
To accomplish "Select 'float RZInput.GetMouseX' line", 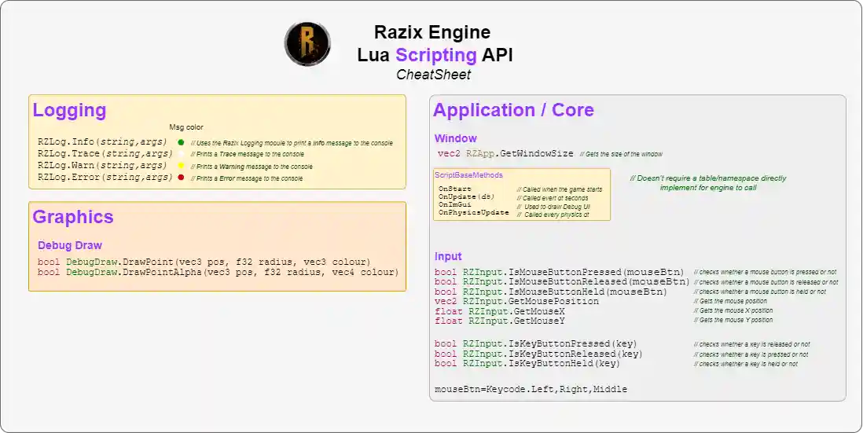I will point(500,311).
